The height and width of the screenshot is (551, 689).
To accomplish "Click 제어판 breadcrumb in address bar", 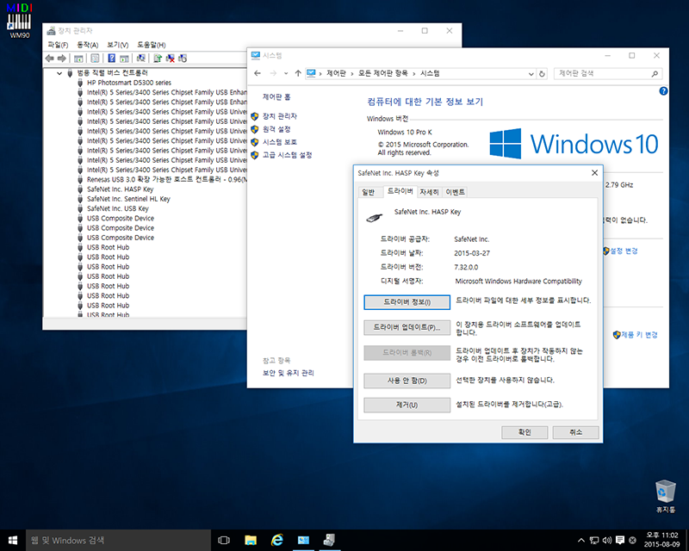I will [x=336, y=73].
